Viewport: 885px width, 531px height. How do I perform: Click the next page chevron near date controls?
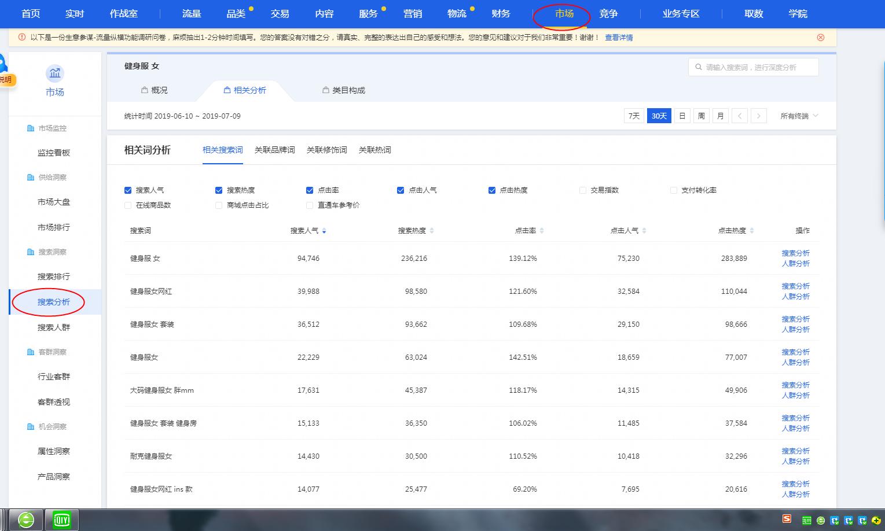click(x=759, y=115)
